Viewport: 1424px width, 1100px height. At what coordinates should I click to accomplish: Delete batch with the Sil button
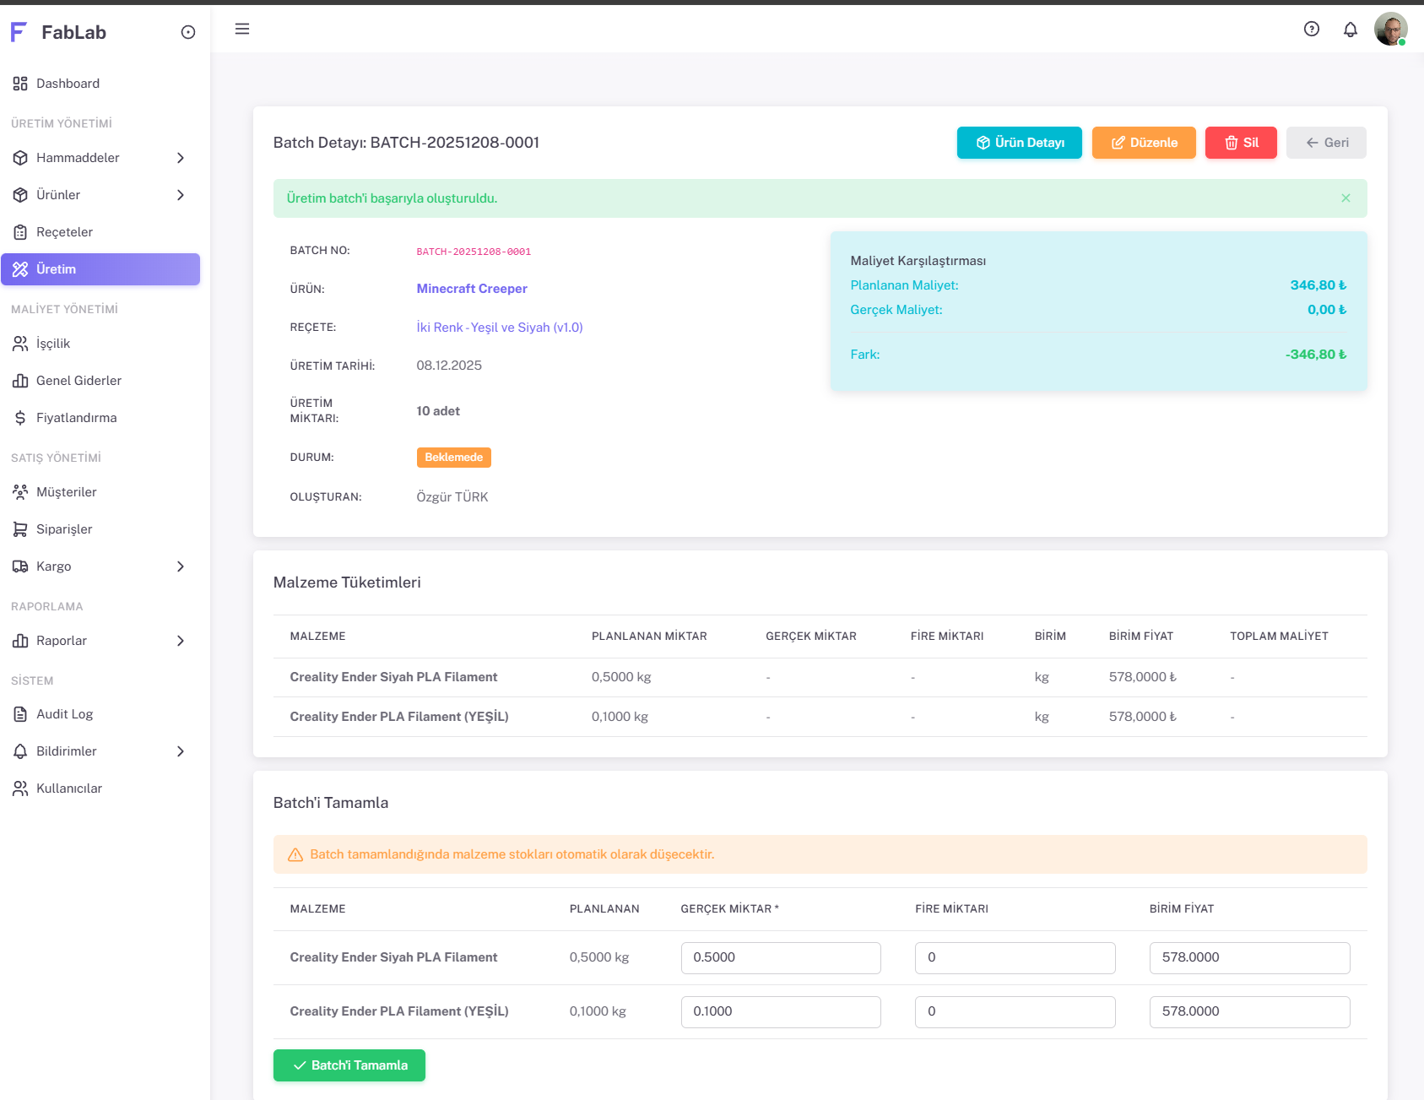coord(1241,143)
